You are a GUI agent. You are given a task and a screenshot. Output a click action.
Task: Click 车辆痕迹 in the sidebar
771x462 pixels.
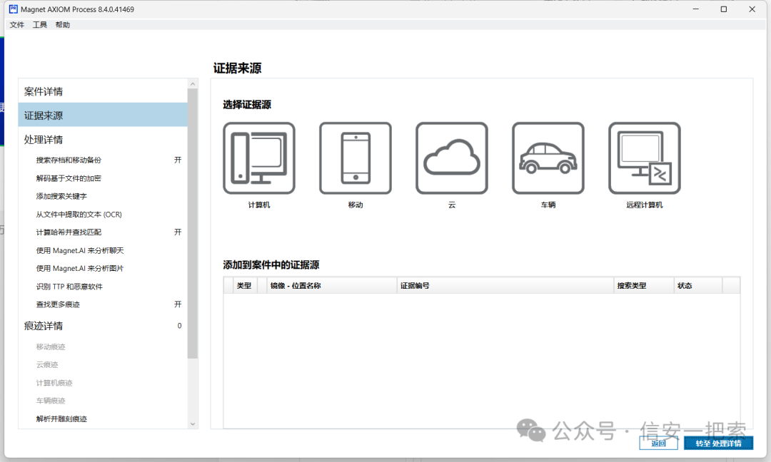point(51,401)
